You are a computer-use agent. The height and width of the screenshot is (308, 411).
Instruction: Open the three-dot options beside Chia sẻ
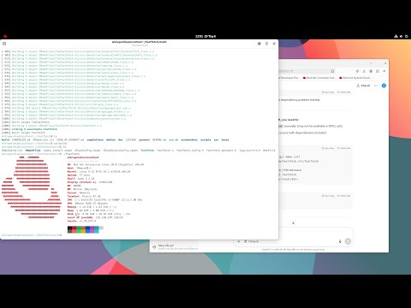[x=376, y=86]
